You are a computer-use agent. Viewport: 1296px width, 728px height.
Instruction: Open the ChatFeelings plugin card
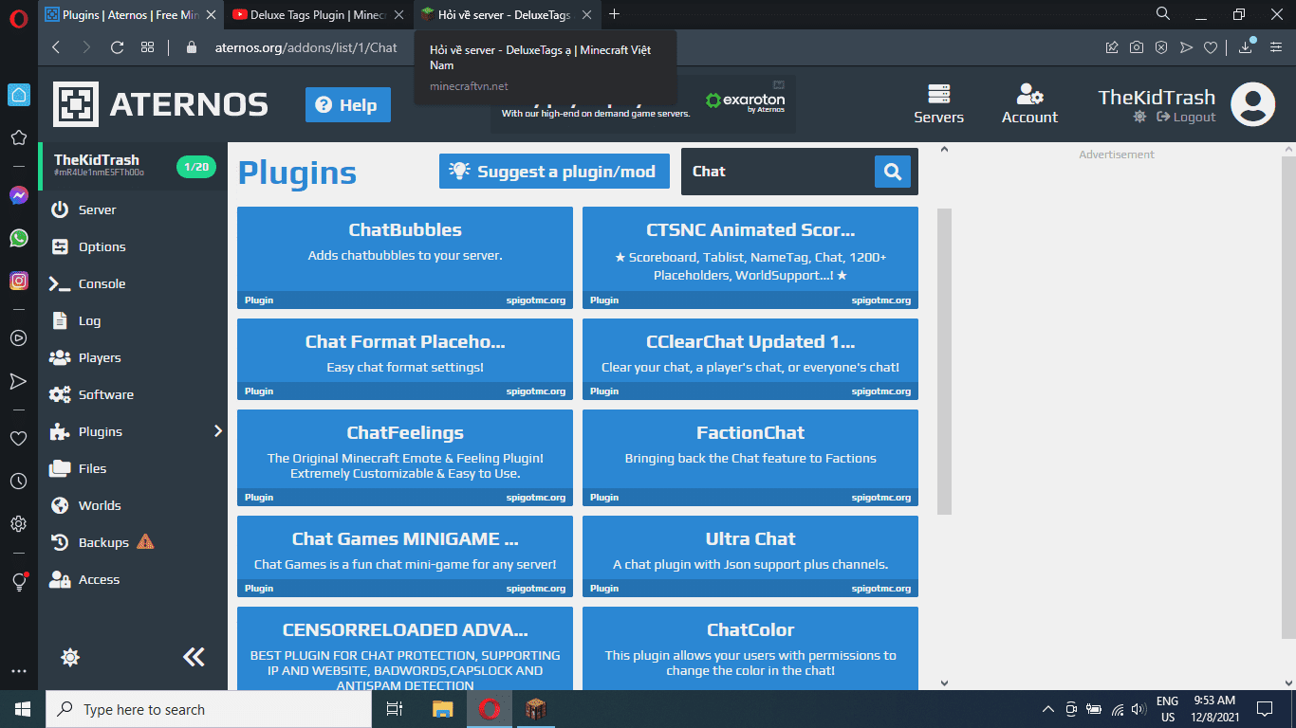[405, 458]
